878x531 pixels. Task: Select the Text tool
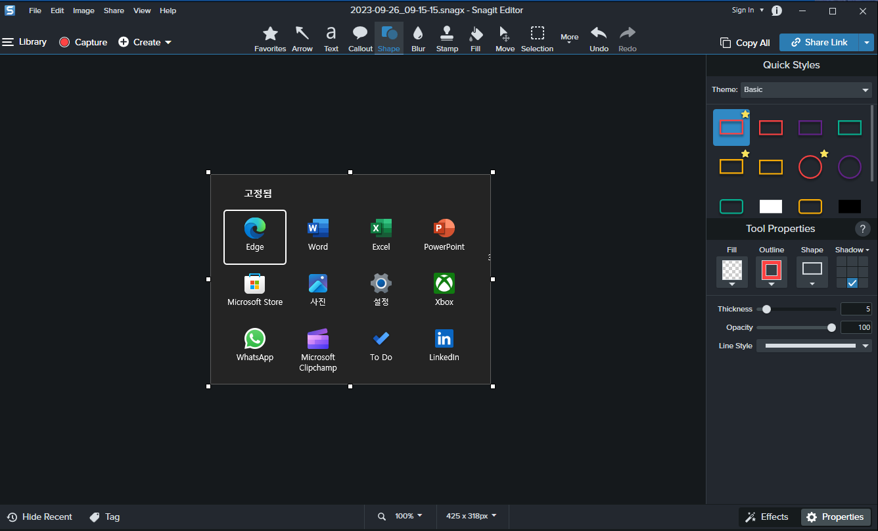click(331, 39)
